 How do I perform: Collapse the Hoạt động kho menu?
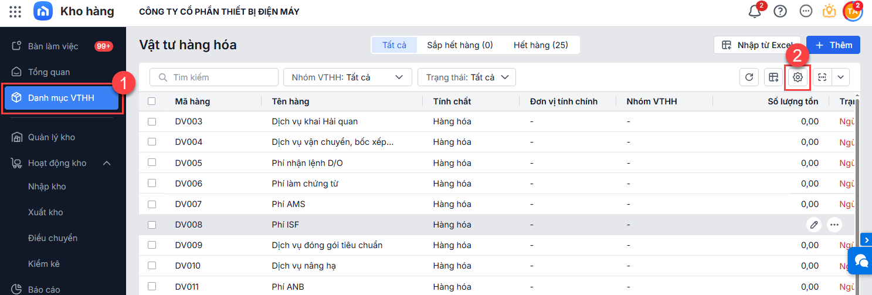tap(107, 163)
